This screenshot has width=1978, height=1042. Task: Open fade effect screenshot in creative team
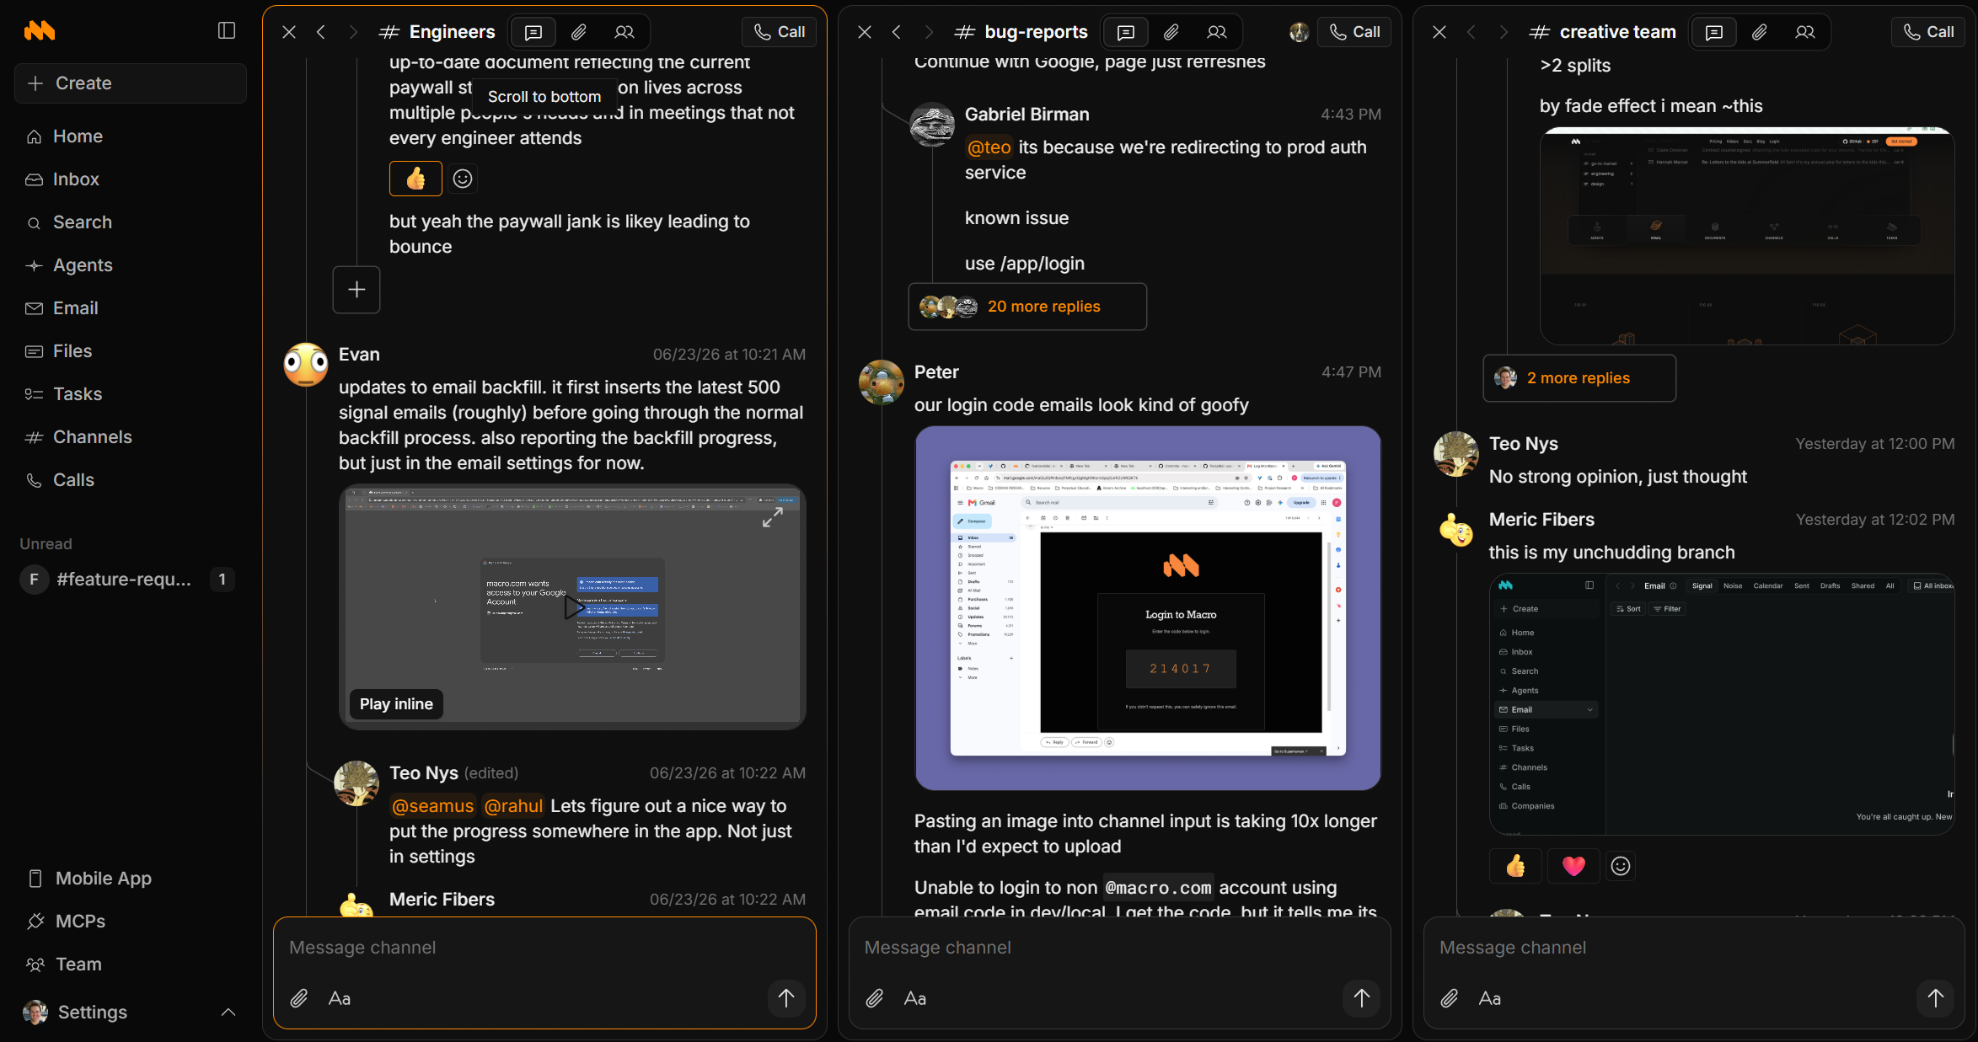tap(1747, 236)
